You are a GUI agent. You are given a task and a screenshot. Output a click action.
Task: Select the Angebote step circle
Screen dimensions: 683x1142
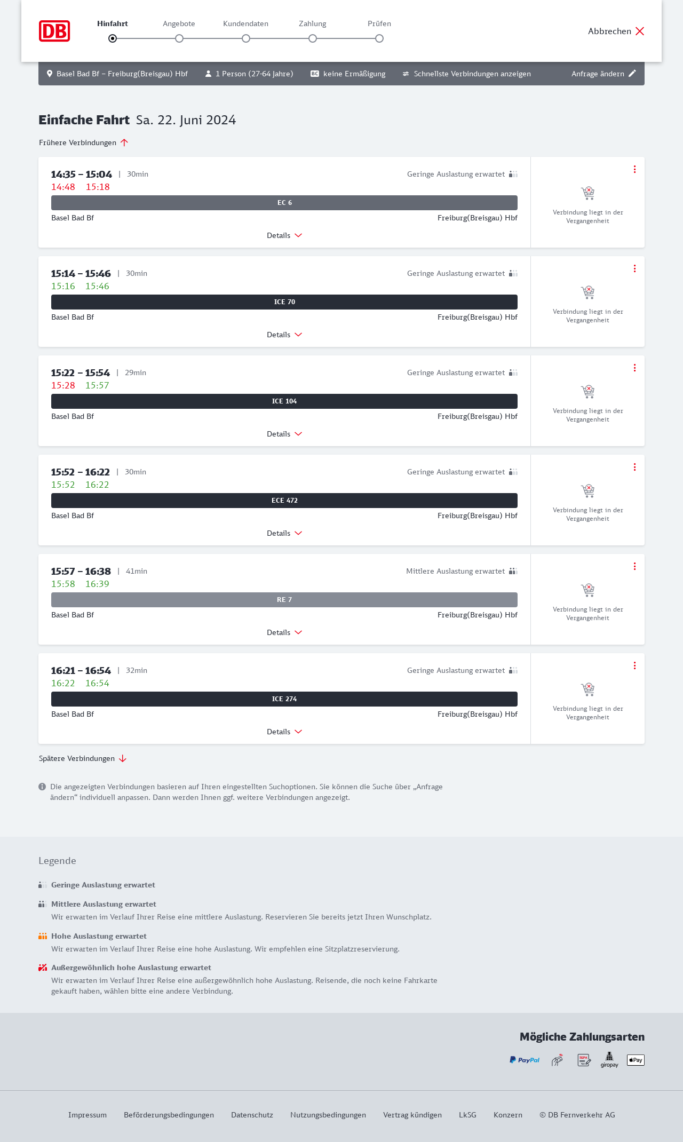click(x=179, y=38)
